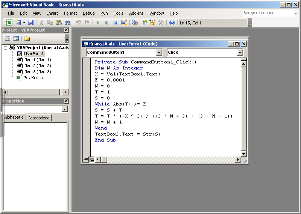
Task: Open the CommandButton1 object dropdown
Action: pos(159,52)
